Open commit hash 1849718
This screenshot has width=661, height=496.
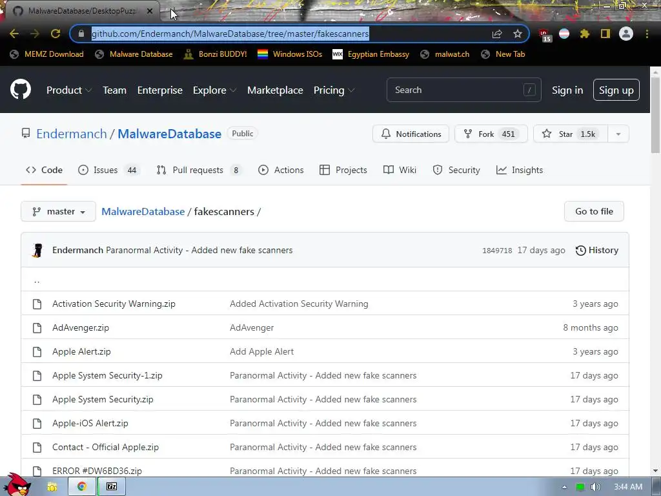coord(497,251)
